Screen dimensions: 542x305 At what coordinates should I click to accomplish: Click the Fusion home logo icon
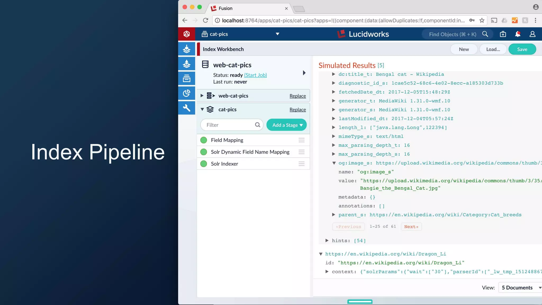coord(187,34)
